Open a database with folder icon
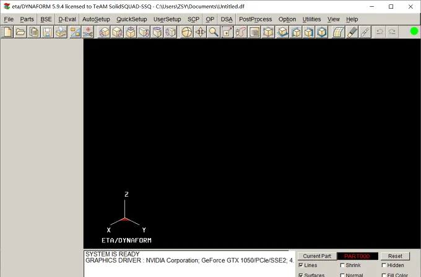421x277 pixels. (20, 32)
